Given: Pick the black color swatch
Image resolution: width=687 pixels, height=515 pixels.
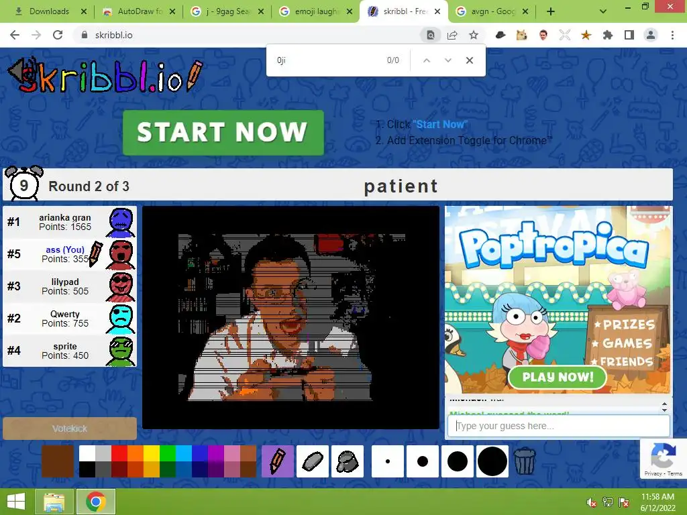Looking at the screenshot, I should [x=87, y=469].
